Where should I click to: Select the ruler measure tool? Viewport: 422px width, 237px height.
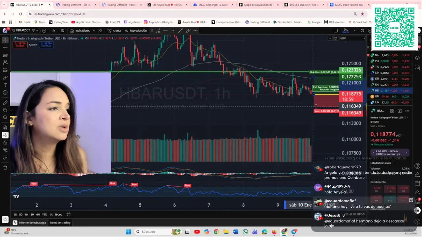pos(5,102)
